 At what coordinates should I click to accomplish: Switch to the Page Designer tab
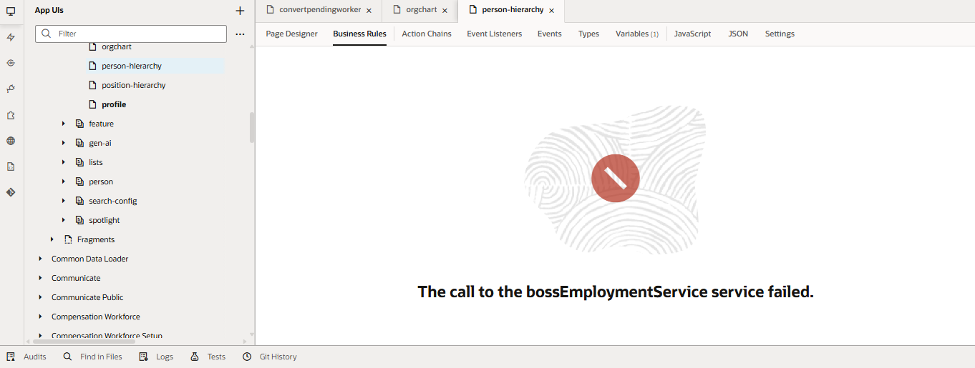point(291,34)
